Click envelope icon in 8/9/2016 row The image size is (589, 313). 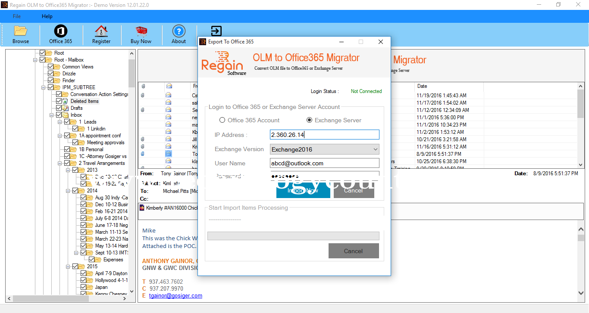tap(169, 154)
